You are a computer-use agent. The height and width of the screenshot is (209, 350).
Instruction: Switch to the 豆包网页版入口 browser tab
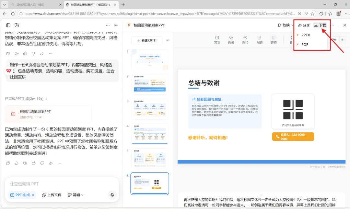coord(36,5)
